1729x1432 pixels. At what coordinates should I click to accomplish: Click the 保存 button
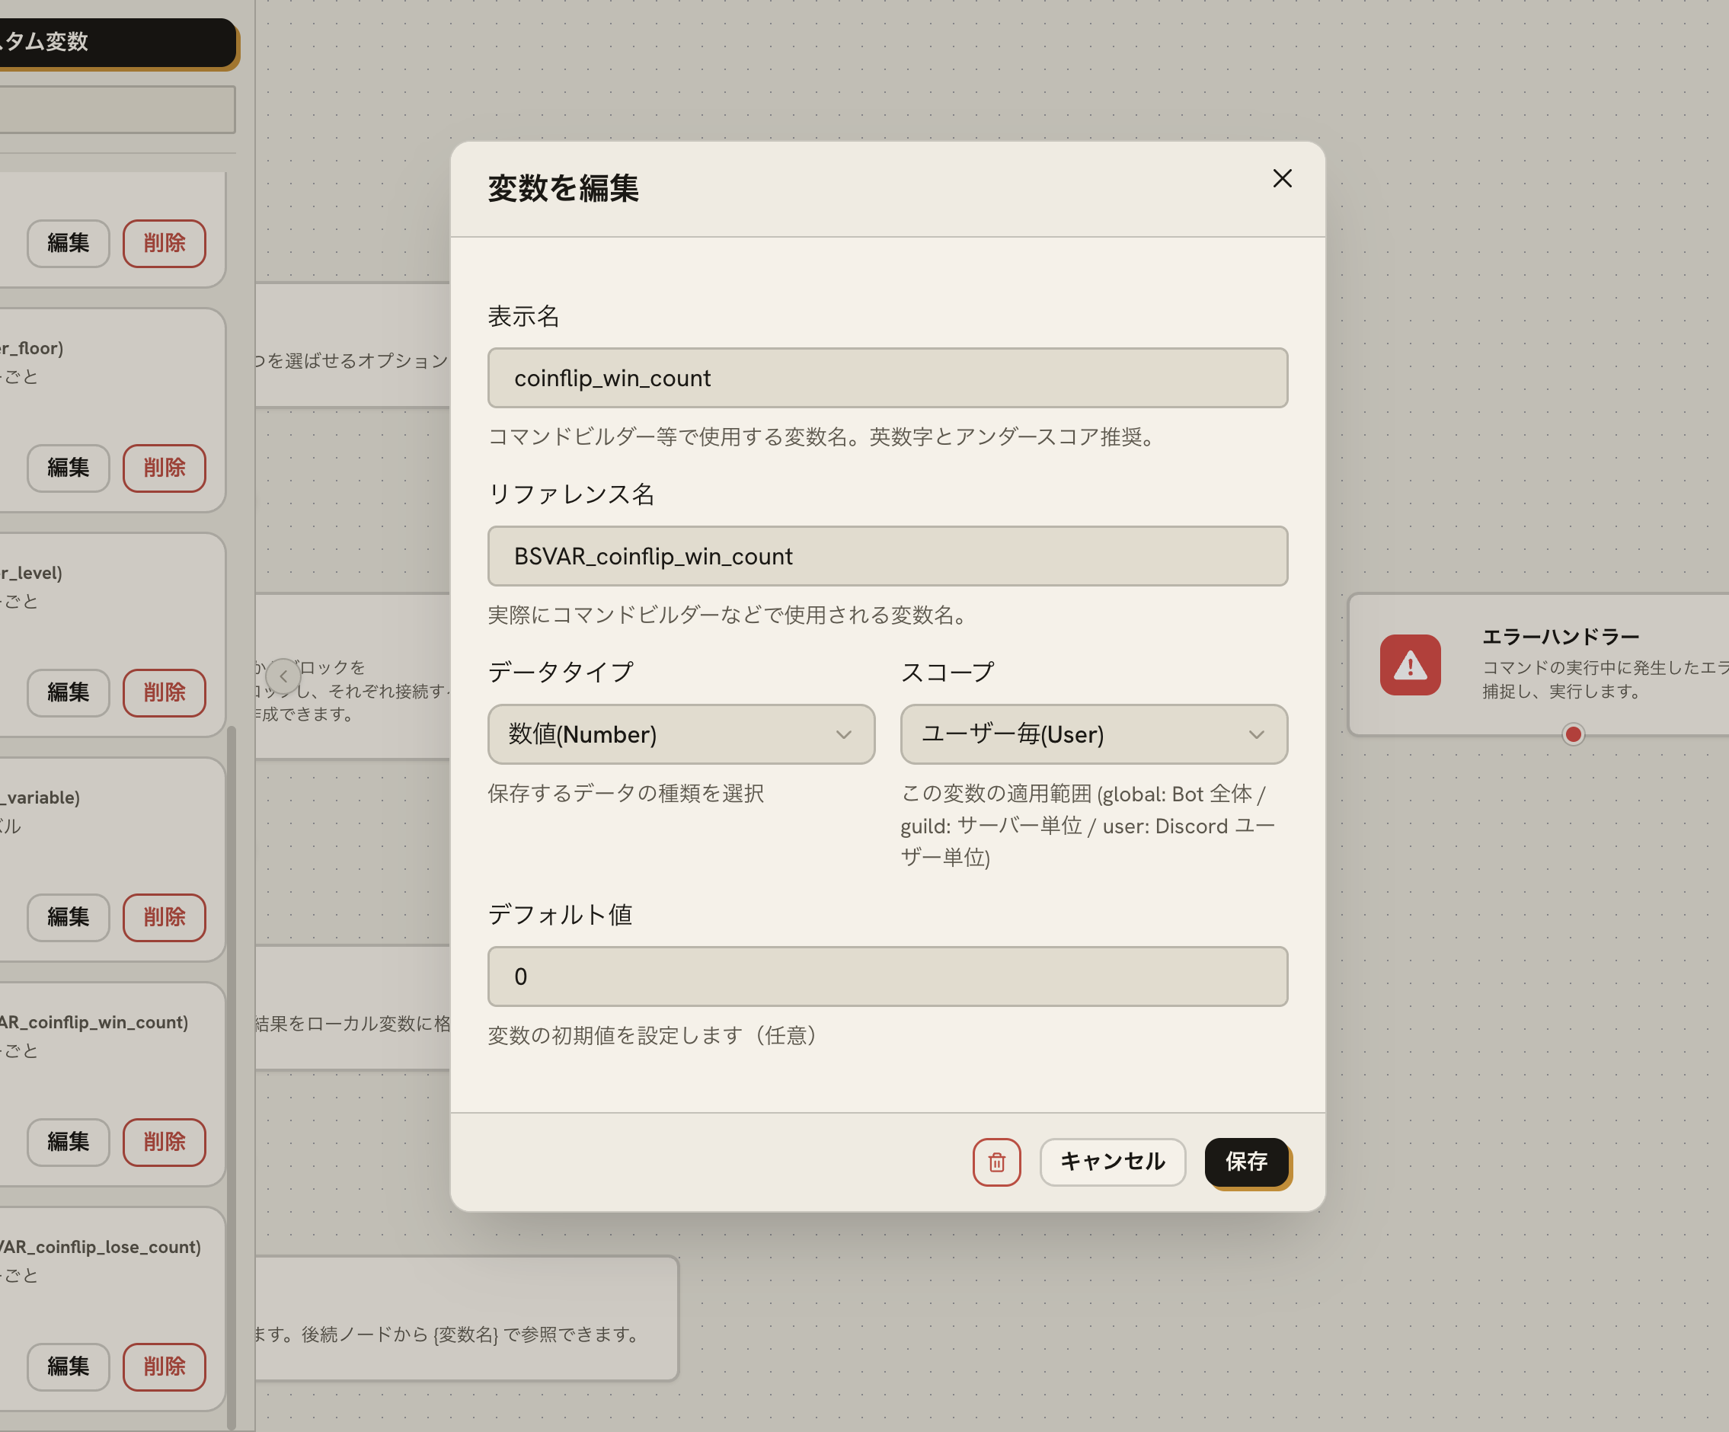[1247, 1162]
